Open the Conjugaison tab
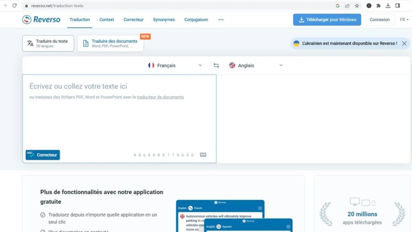Image resolution: width=412 pixels, height=232 pixels. [196, 20]
